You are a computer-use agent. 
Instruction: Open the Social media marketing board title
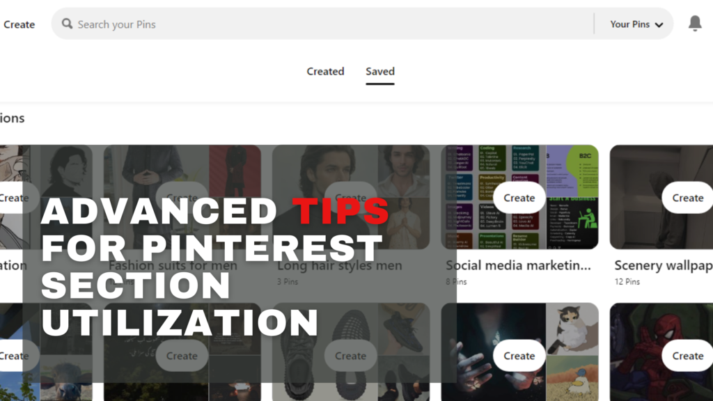pyautogui.click(x=518, y=265)
